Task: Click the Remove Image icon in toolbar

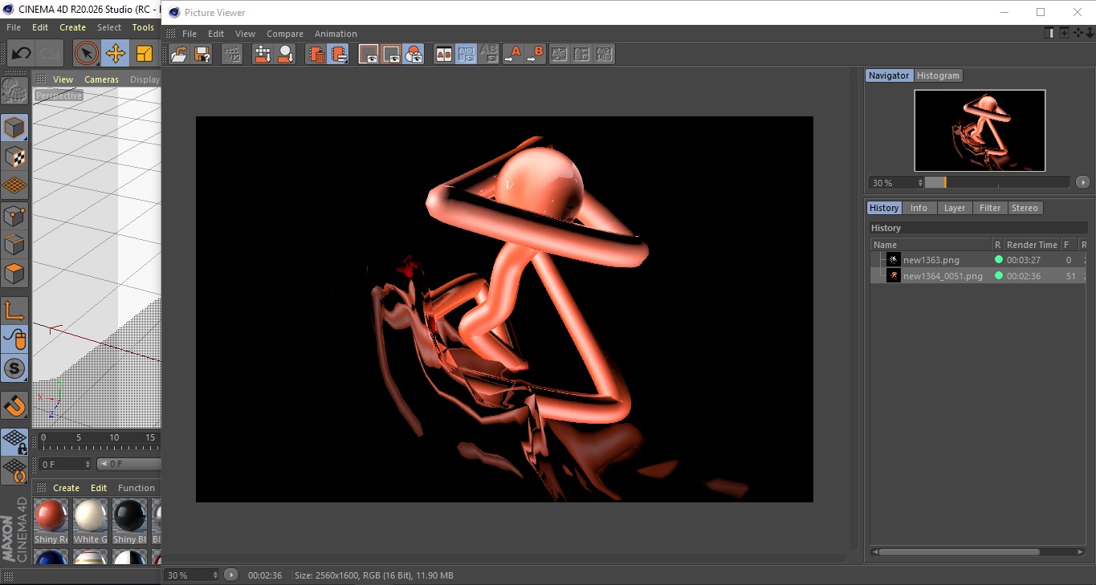Action: (x=338, y=54)
